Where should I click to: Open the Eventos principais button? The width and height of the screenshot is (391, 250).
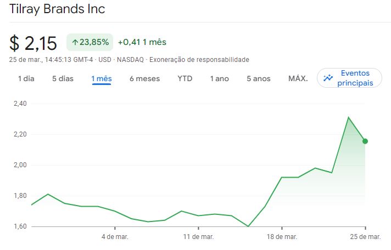pyautogui.click(x=349, y=78)
